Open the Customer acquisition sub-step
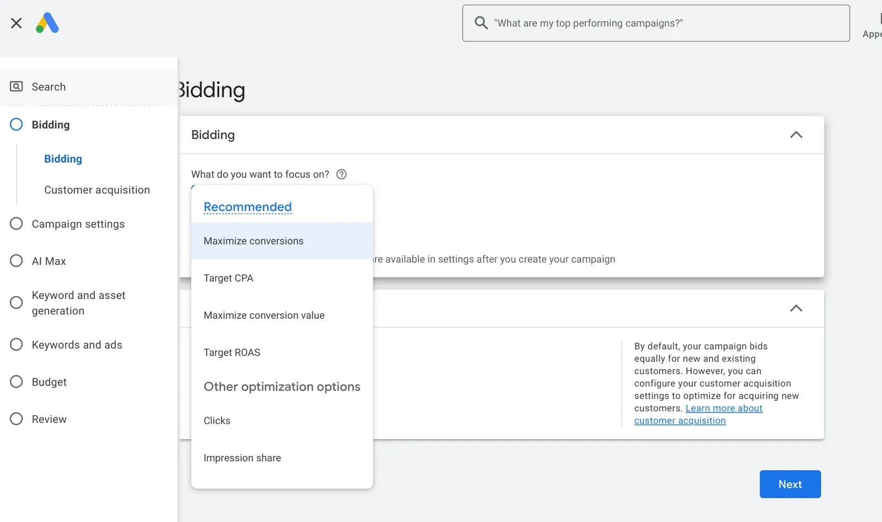Screen dimensions: 882x522 97,190
